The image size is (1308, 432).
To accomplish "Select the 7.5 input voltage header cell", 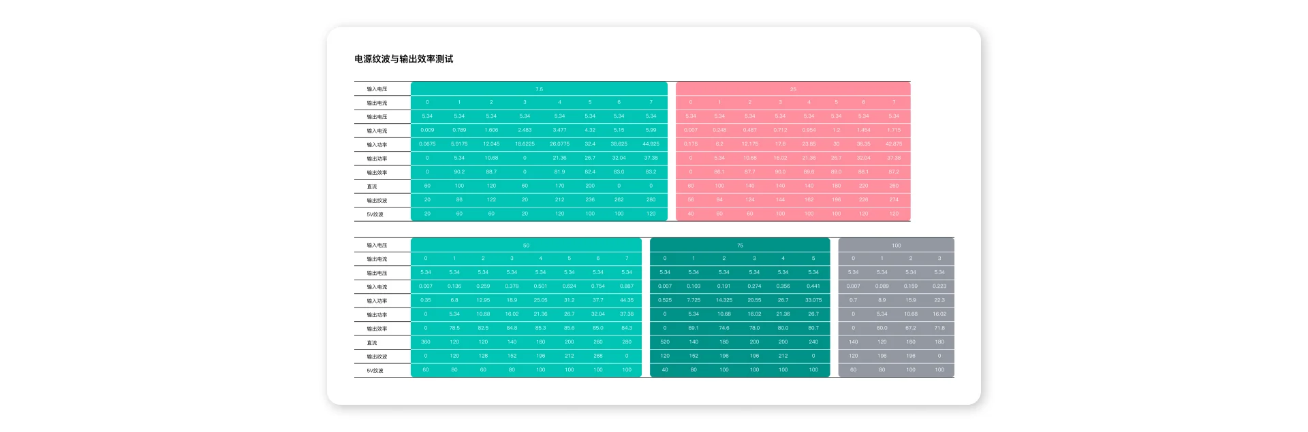I will click(x=539, y=89).
